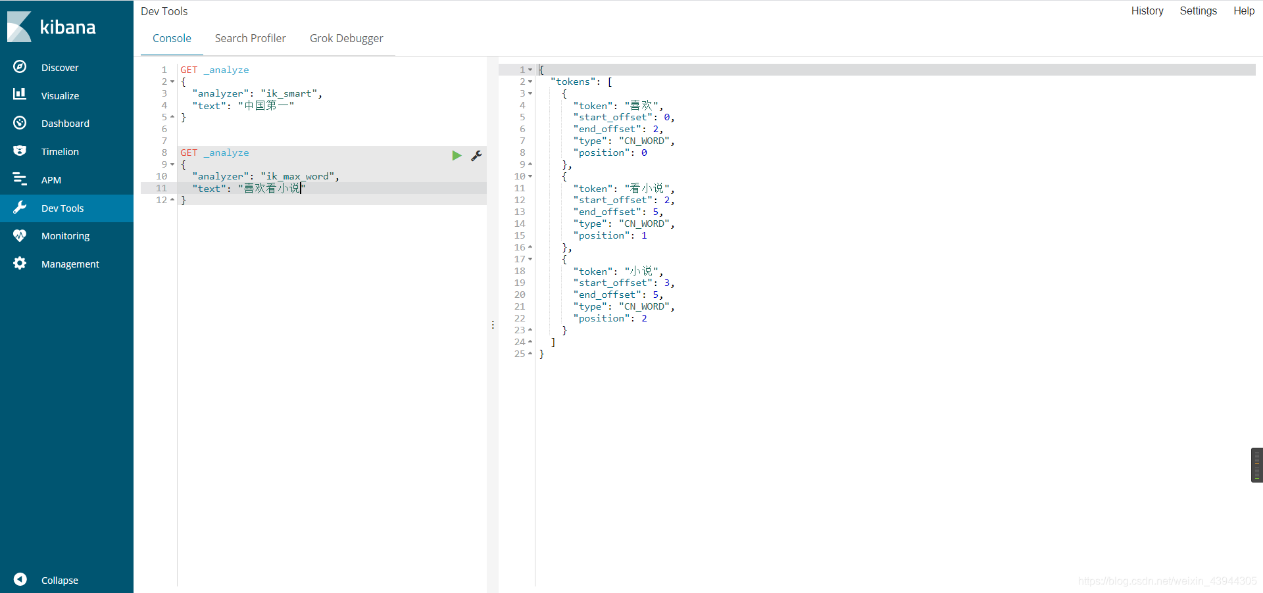The height and width of the screenshot is (593, 1263).
Task: Open Monitoring heartbeat icon
Action: [20, 235]
